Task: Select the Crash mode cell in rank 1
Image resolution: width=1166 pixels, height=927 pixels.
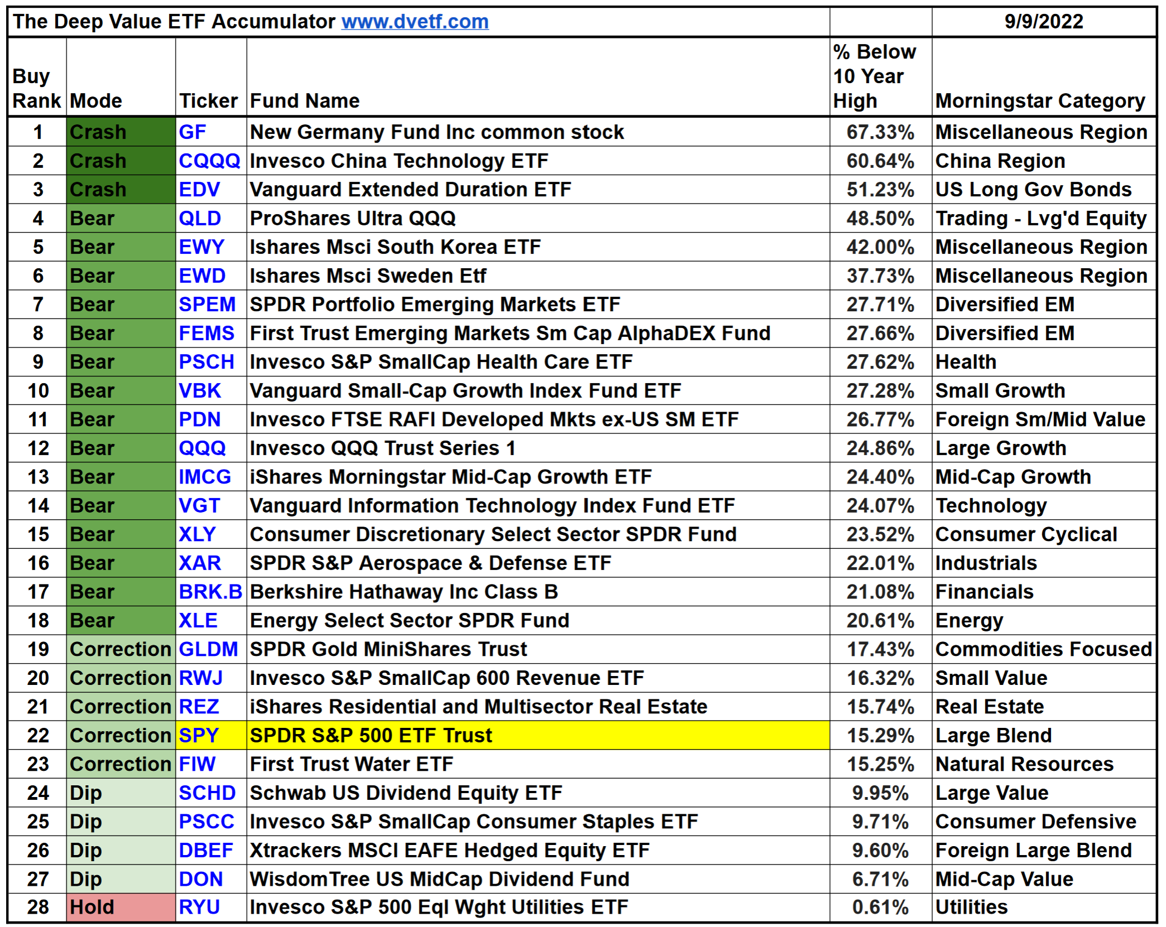Action: 121,132
